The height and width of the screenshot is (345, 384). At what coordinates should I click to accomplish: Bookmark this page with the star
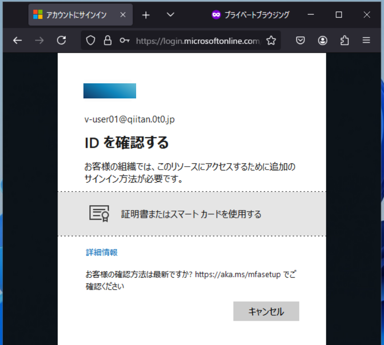pyautogui.click(x=271, y=40)
